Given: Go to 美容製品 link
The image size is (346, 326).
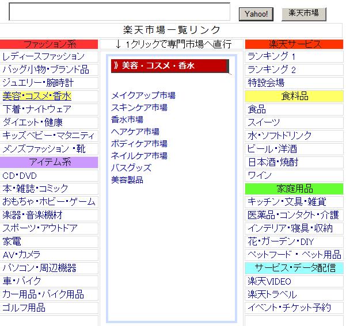Looking at the screenshot, I should pyautogui.click(x=127, y=180).
